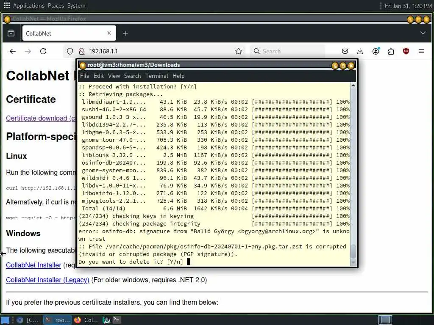Switch to the 'Col...' Firefox taskbar button
Image resolution: width=434 pixels, height=325 pixels.
(86, 320)
